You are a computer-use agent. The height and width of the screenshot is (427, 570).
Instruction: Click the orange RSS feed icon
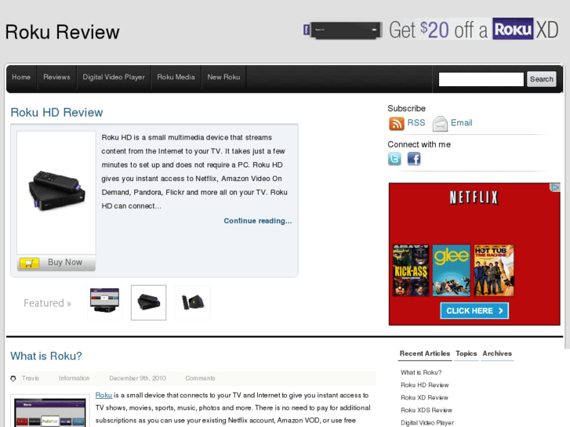[396, 124]
